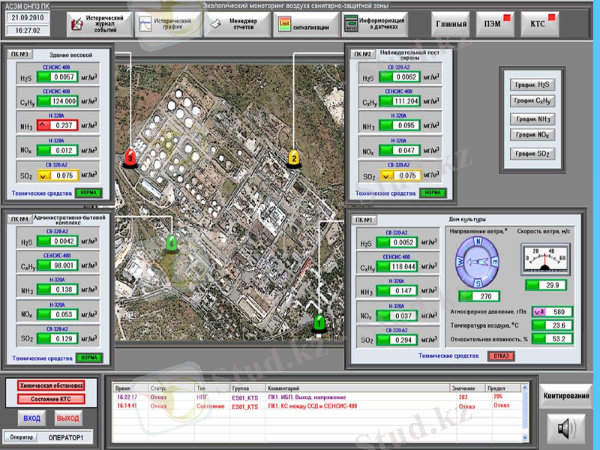The width and height of the screenshot is (600, 450).
Task: Switch to the Главный screen
Action: coord(450,25)
